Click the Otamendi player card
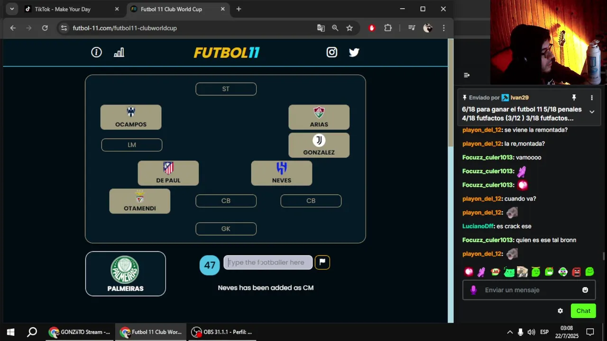Image resolution: width=607 pixels, height=341 pixels. pyautogui.click(x=139, y=201)
